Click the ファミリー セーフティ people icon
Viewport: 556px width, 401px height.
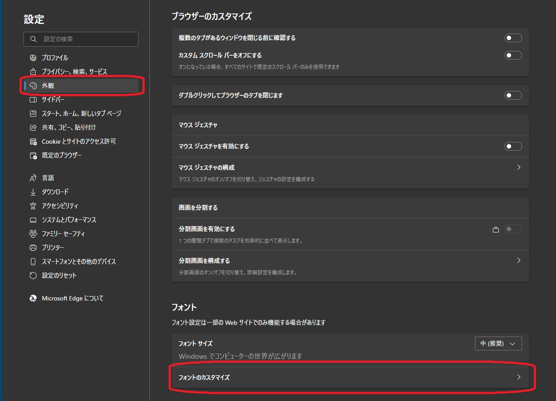click(x=33, y=234)
